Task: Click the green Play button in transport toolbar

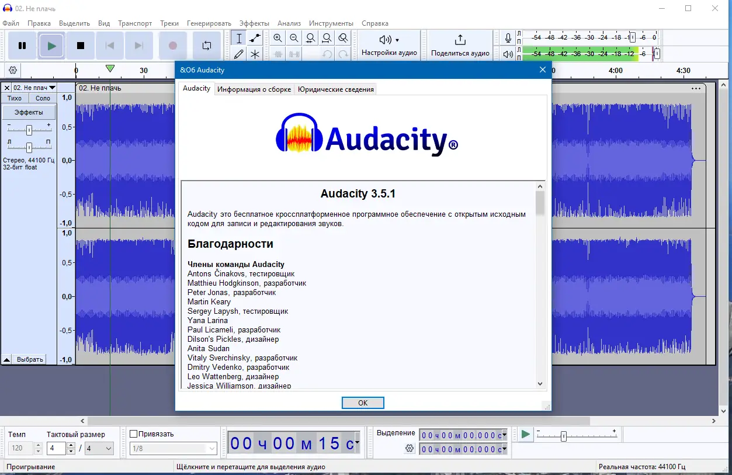Action: [x=52, y=46]
